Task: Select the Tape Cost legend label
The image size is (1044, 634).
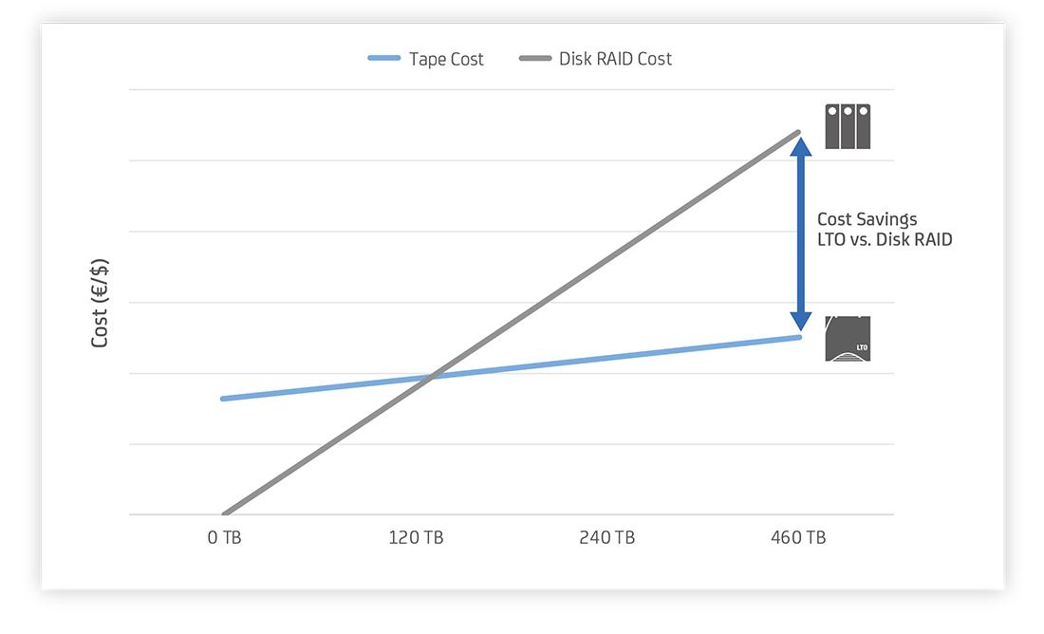Action: 446,59
